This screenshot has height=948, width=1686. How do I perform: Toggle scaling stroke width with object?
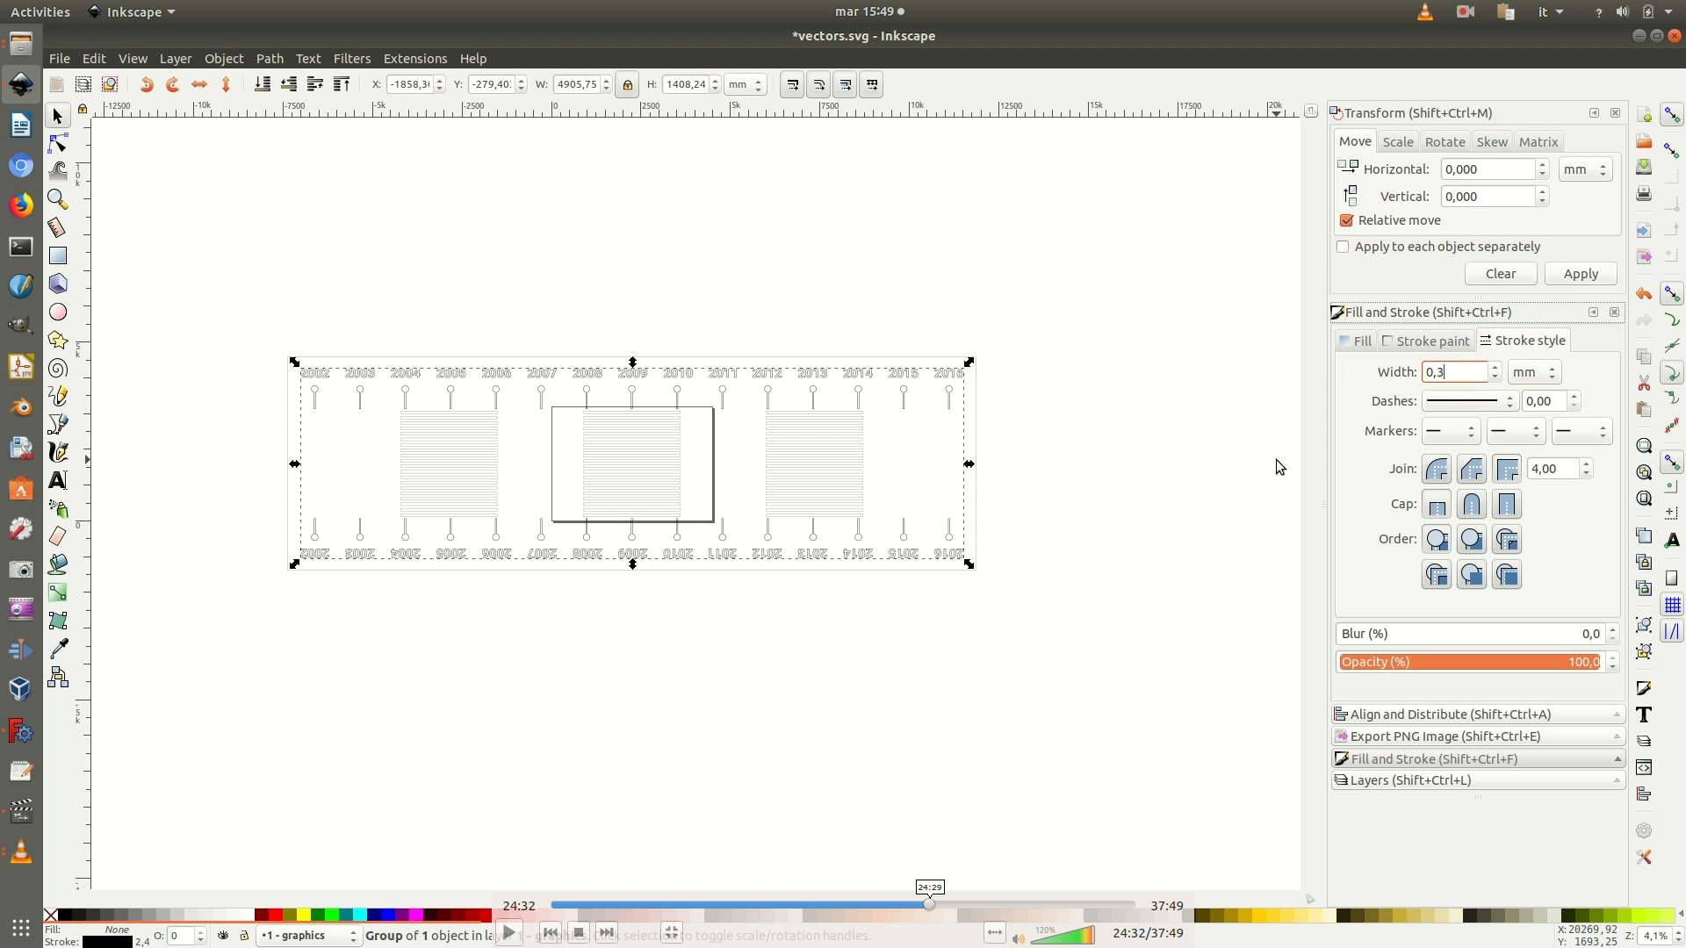tap(792, 84)
